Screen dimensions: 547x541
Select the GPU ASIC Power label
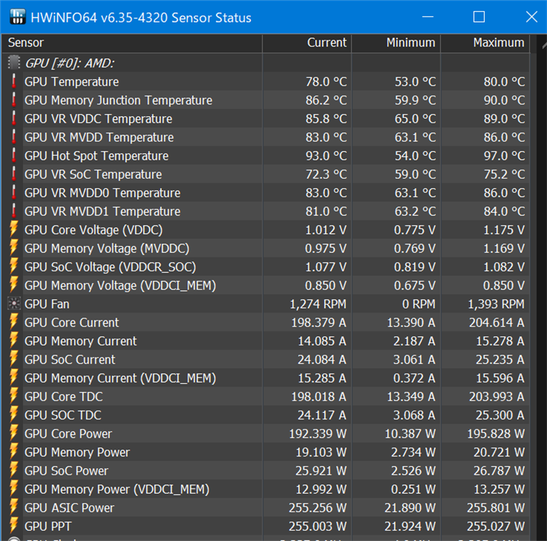pos(69,508)
